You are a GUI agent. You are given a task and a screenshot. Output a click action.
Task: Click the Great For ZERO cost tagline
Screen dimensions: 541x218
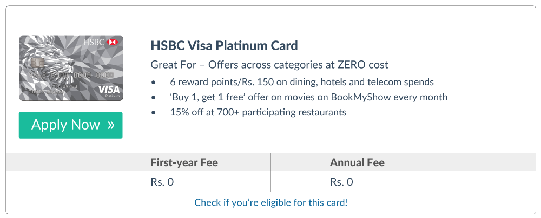pyautogui.click(x=269, y=65)
